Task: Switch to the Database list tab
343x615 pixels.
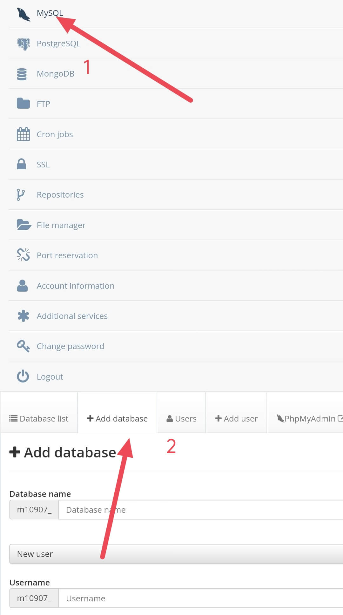Action: pos(39,419)
